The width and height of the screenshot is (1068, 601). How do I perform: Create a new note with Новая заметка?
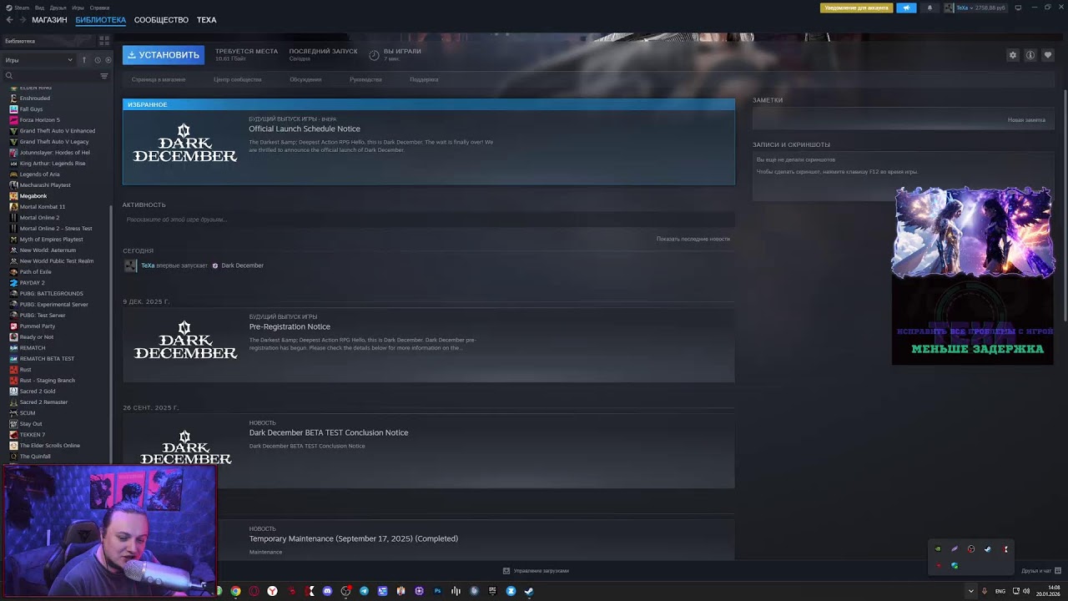coord(1026,120)
